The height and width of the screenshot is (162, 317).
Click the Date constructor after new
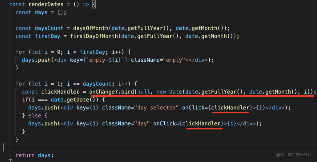[176, 92]
